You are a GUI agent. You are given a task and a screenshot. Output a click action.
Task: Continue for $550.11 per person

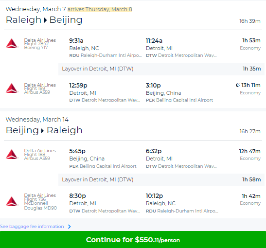[133, 240]
